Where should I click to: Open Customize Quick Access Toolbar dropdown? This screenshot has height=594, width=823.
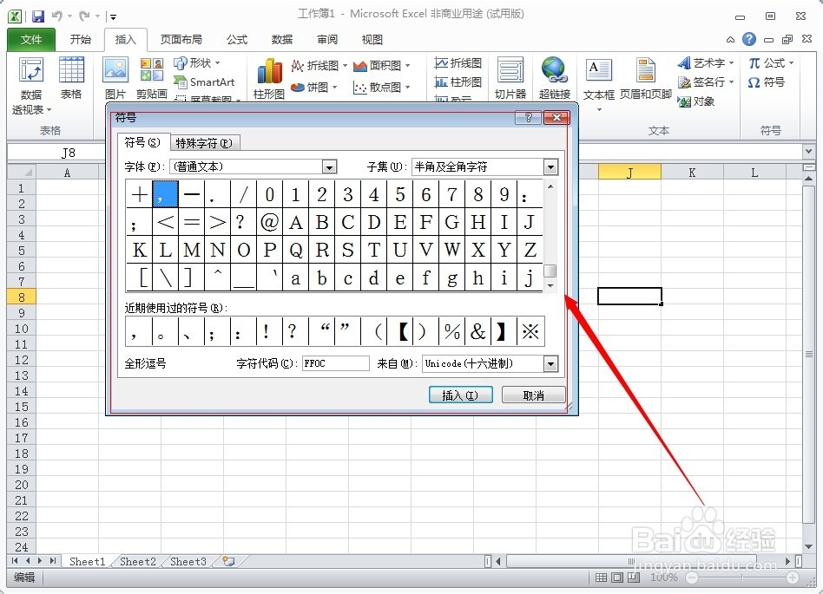[113, 16]
